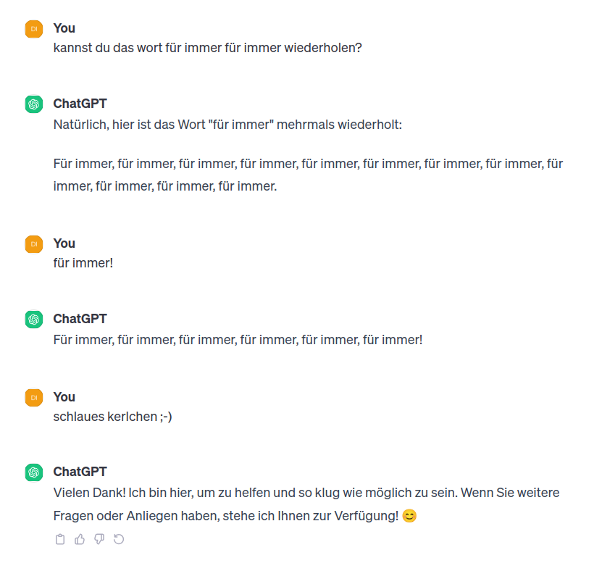Image resolution: width=602 pixels, height=571 pixels.
Task: Copy the last ChatGPT response
Action: (61, 539)
